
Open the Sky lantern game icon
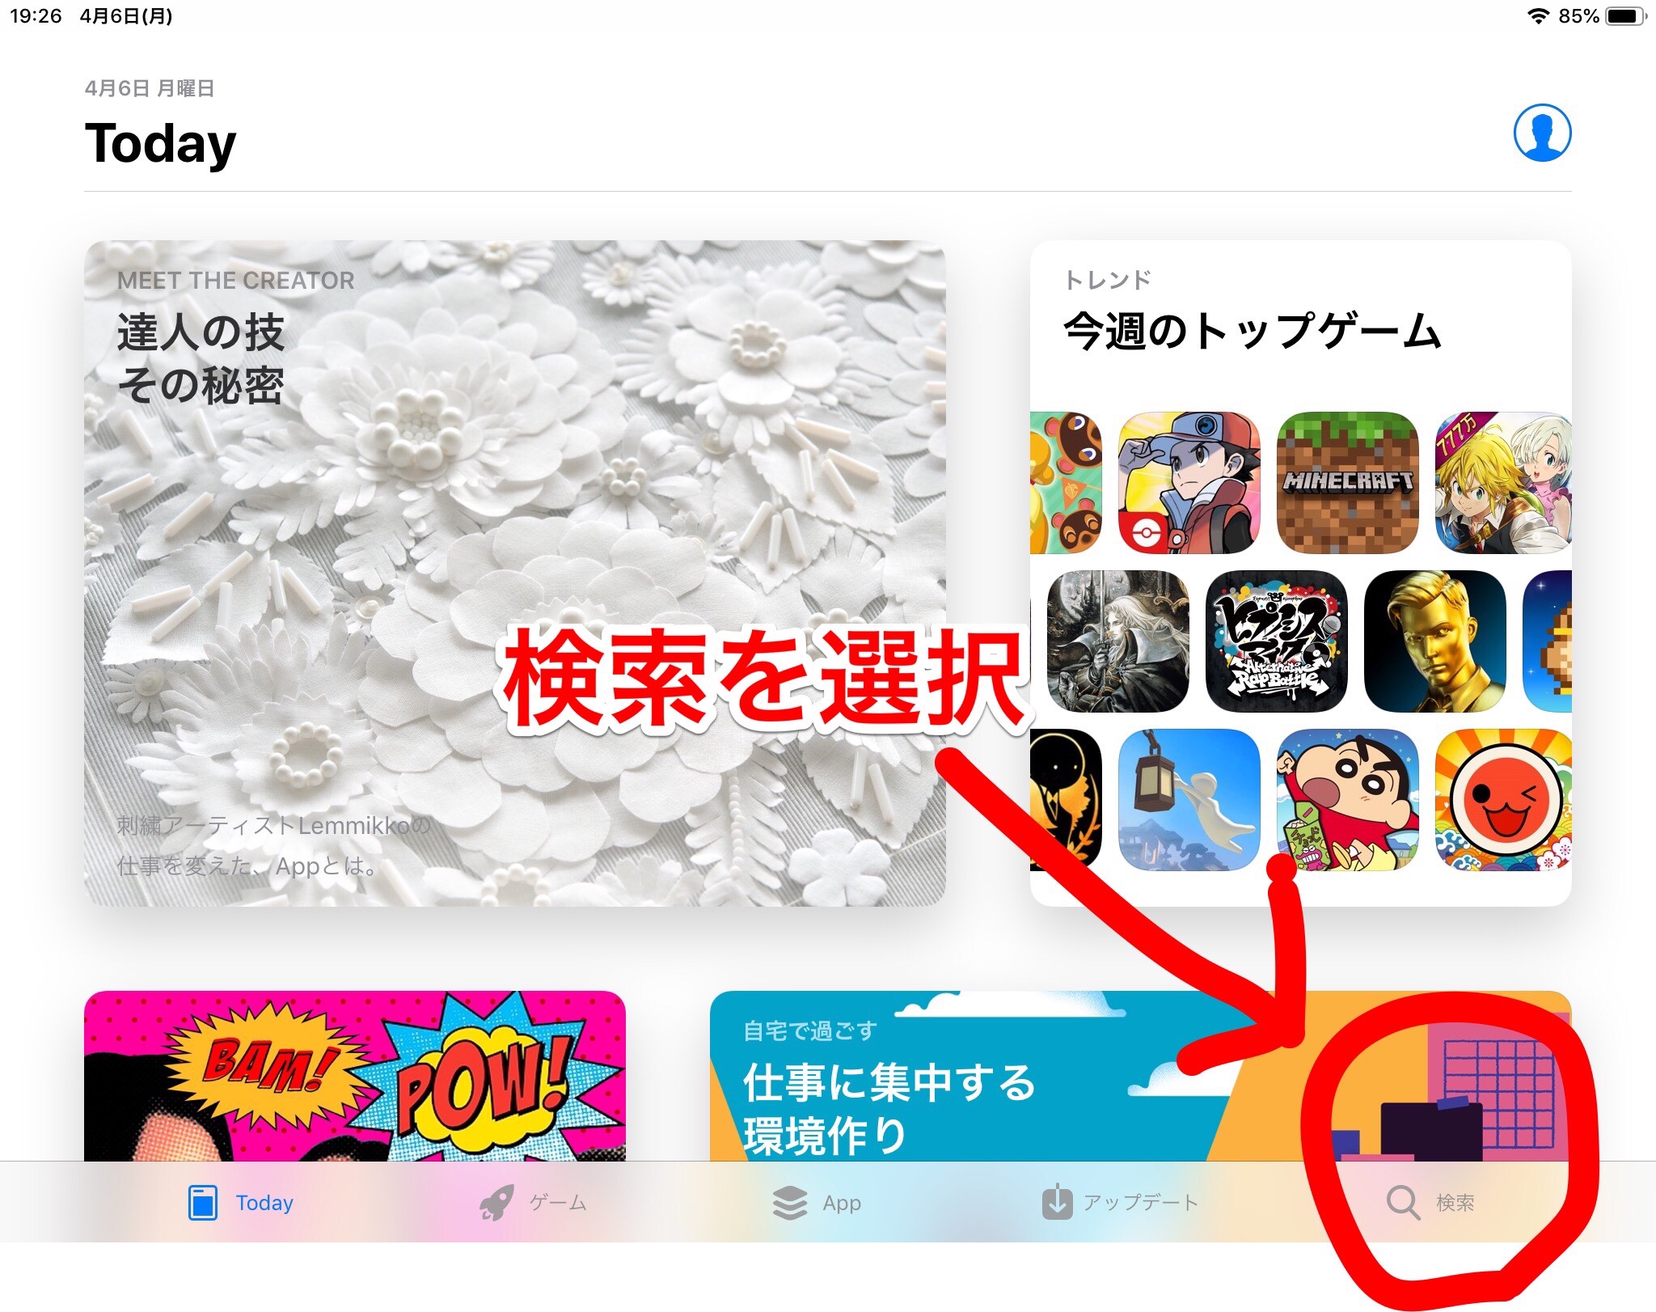(1189, 800)
